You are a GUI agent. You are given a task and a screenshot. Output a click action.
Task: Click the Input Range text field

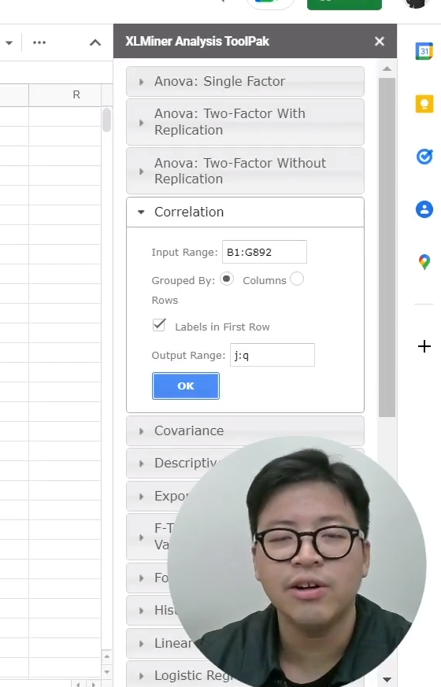[x=265, y=252]
